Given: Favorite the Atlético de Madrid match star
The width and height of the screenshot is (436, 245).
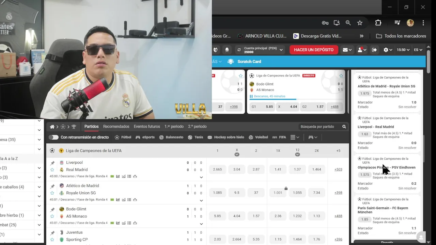Looking at the screenshot, I should click(52, 193).
